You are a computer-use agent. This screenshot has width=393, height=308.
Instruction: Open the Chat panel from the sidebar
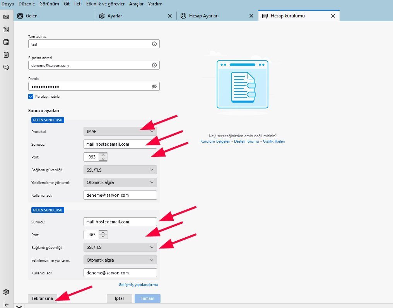(6, 67)
